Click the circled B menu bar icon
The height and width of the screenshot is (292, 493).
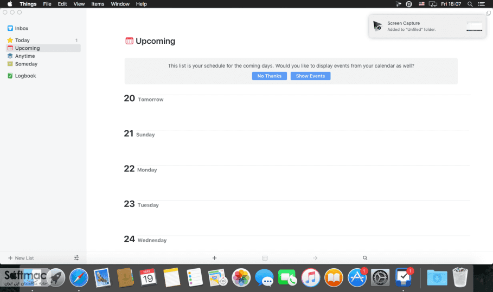[x=409, y=4]
